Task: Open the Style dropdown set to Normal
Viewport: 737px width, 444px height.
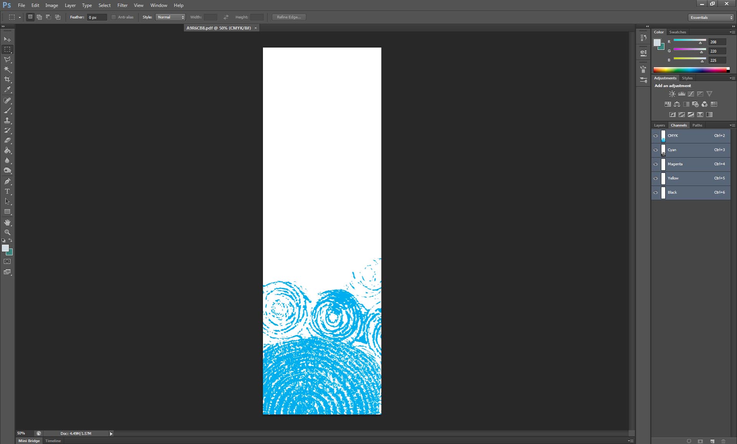Action: 170,17
